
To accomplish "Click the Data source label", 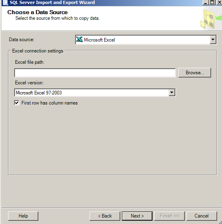I will point(21,40).
